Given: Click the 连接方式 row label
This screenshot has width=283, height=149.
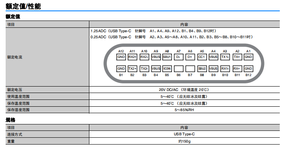Looking at the screenshot, I should coord(14,135).
